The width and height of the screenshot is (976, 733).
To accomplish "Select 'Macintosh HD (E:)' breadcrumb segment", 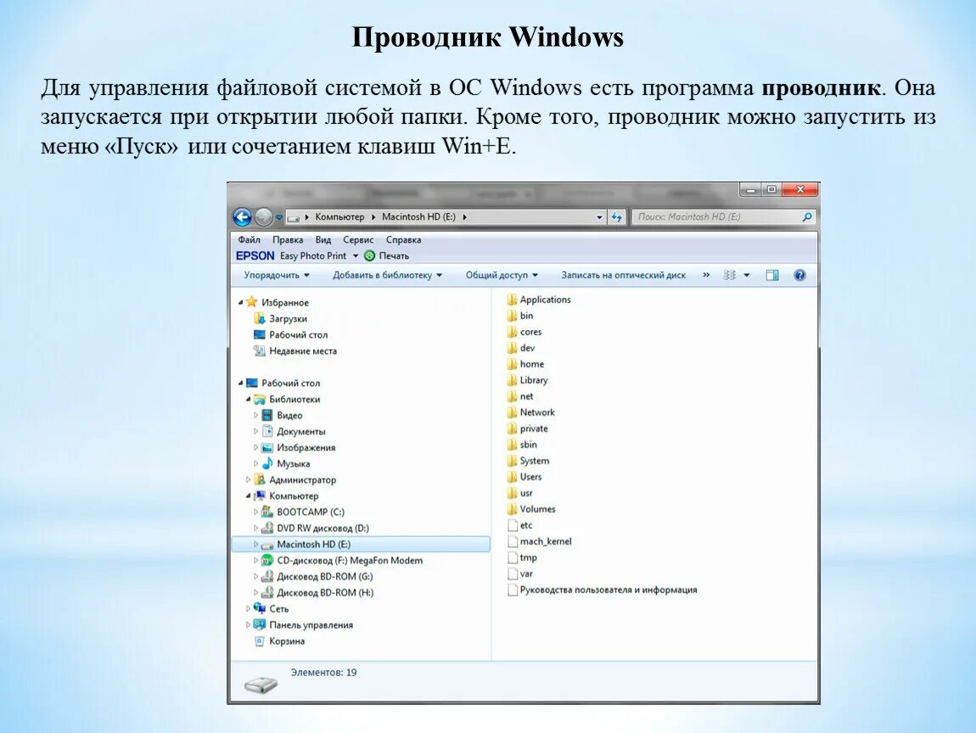I will point(418,216).
